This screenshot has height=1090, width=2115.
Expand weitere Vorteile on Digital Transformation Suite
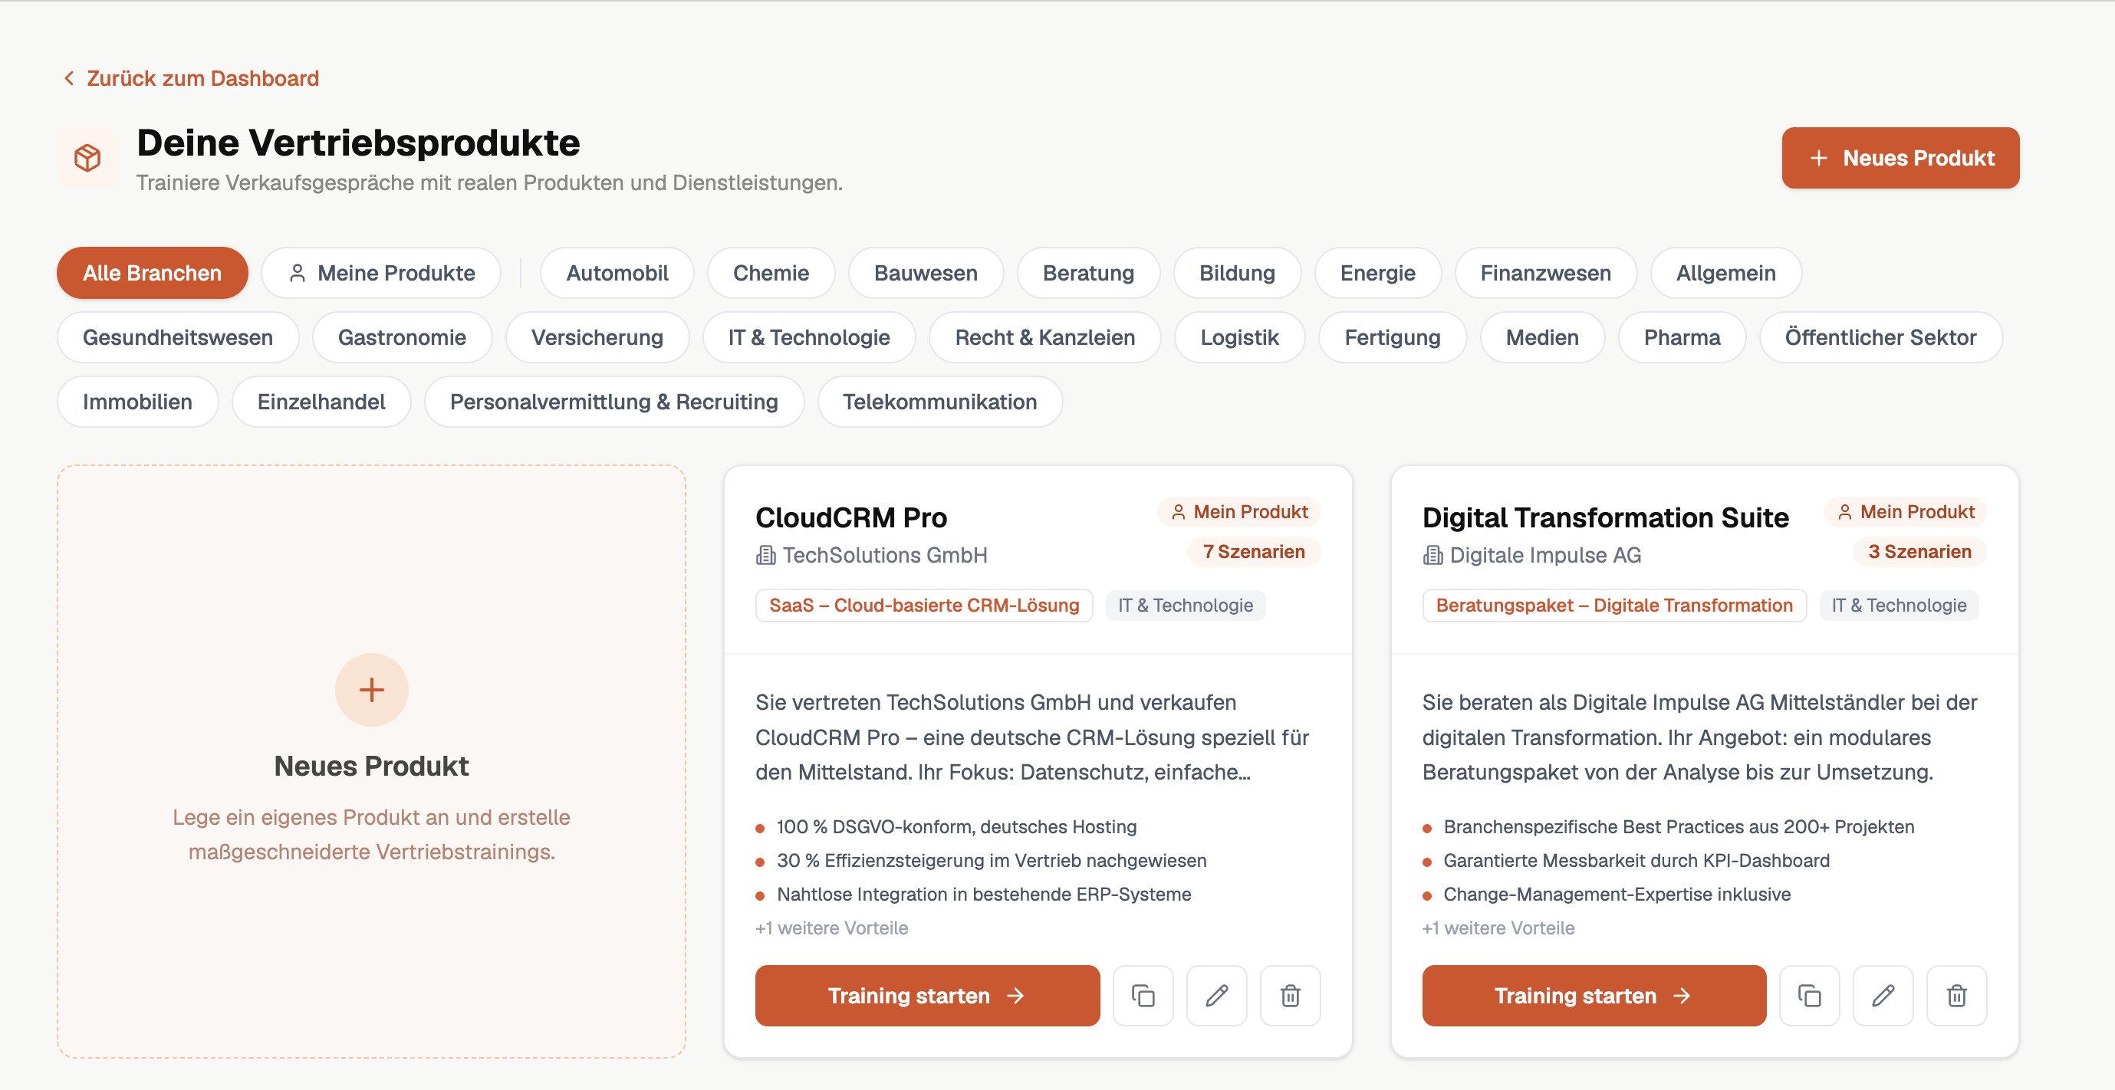click(1498, 927)
